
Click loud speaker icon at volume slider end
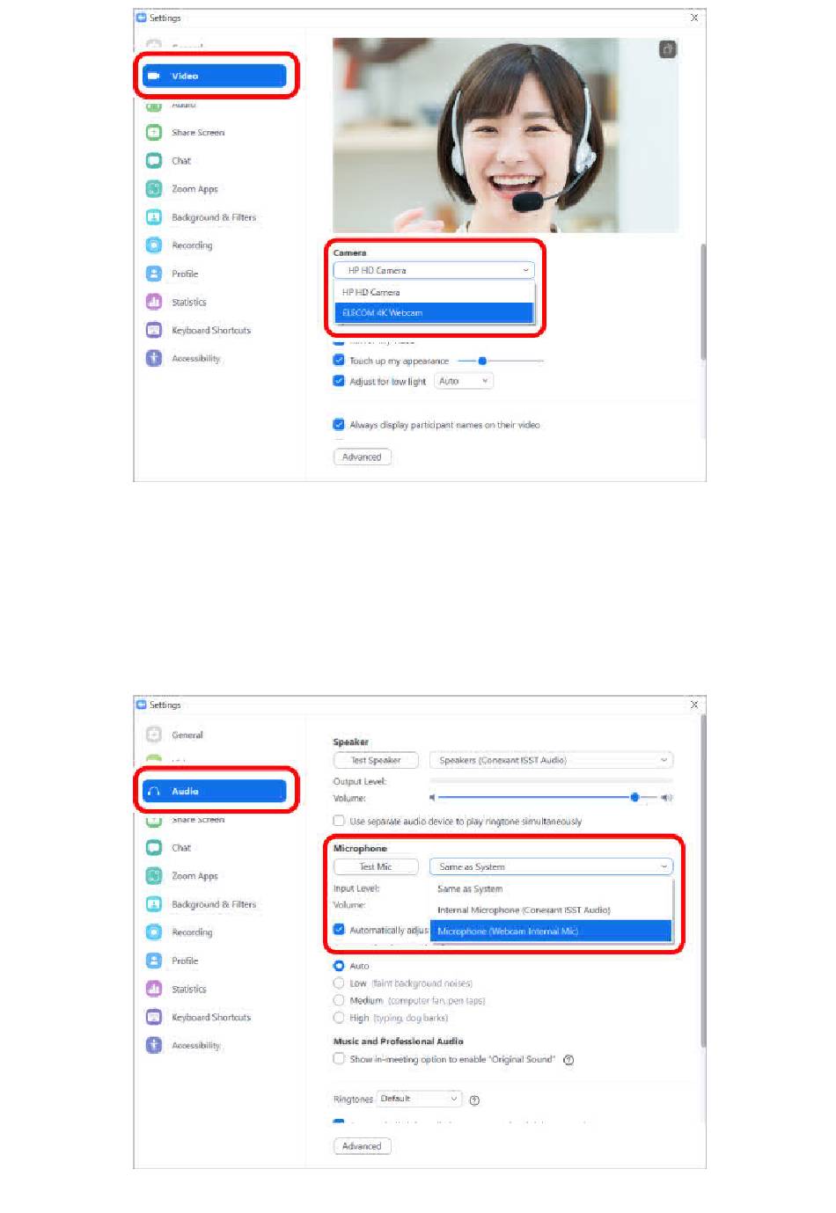667,798
